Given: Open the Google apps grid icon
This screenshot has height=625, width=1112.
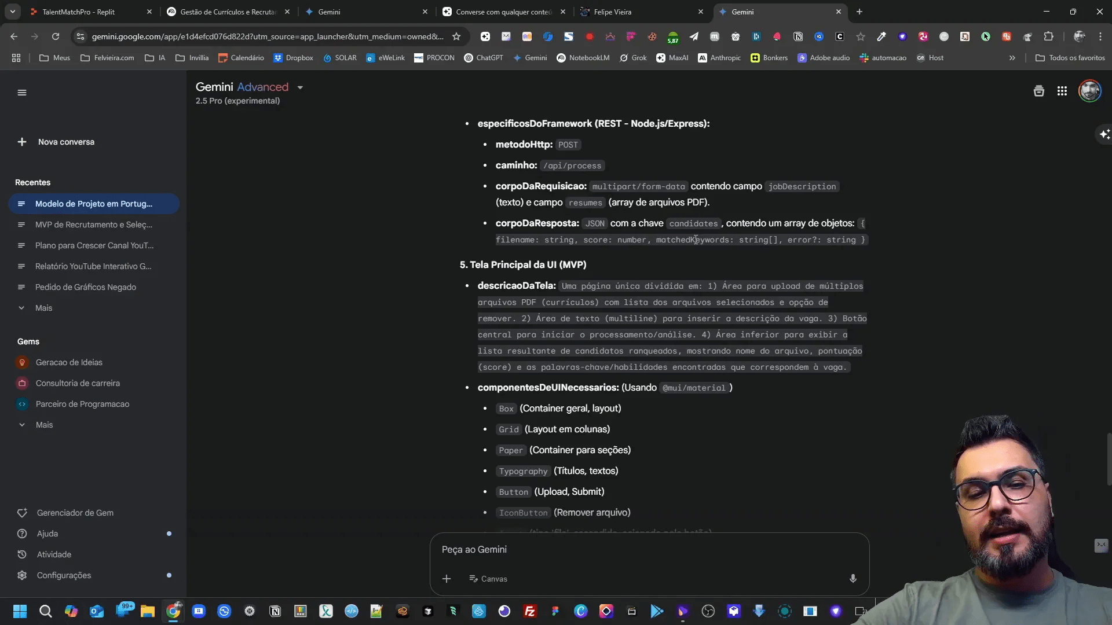Looking at the screenshot, I should coord(1062,91).
